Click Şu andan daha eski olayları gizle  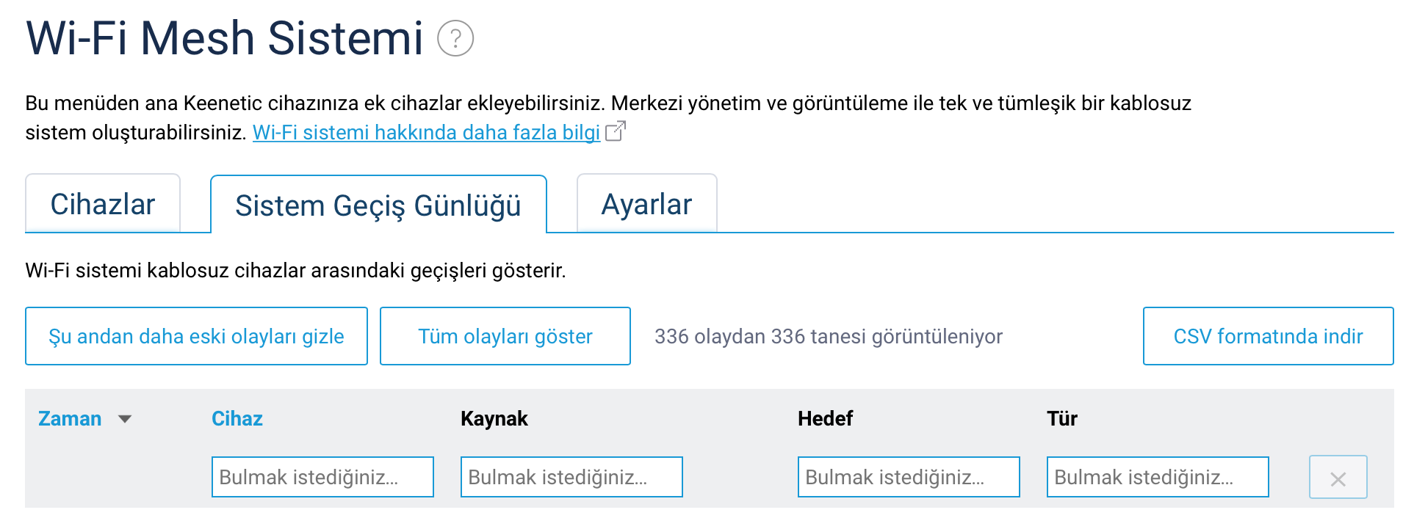pos(196,336)
